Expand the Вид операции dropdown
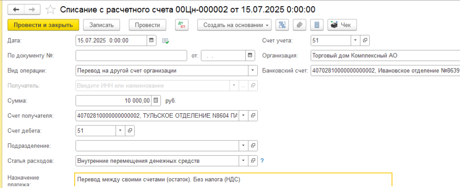460x188 pixels. click(x=253, y=71)
